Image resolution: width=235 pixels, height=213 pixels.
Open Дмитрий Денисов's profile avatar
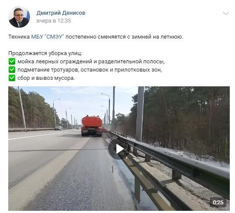coord(19,17)
